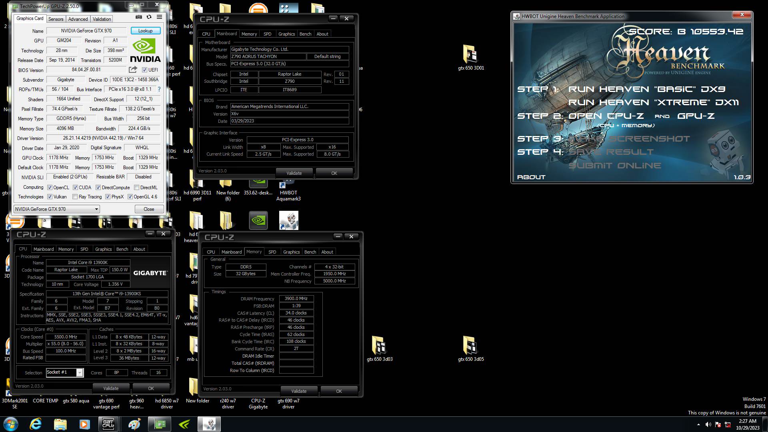Open the Graphics tab in the CPU-Z processor window
The height and width of the screenshot is (432, 768).
click(x=104, y=249)
